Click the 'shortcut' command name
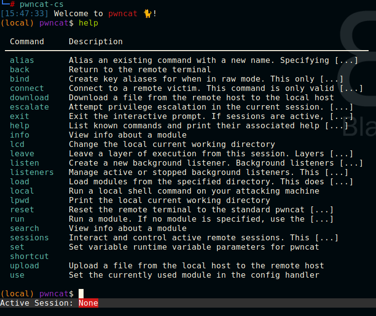376x316 pixels. pos(29,257)
